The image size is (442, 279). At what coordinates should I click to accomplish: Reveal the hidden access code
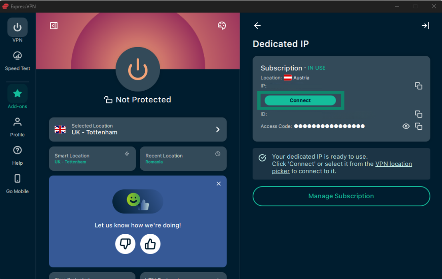coord(406,126)
